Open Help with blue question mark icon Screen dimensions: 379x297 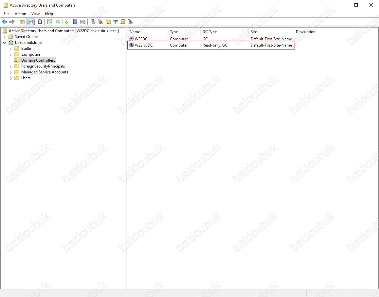(75, 22)
